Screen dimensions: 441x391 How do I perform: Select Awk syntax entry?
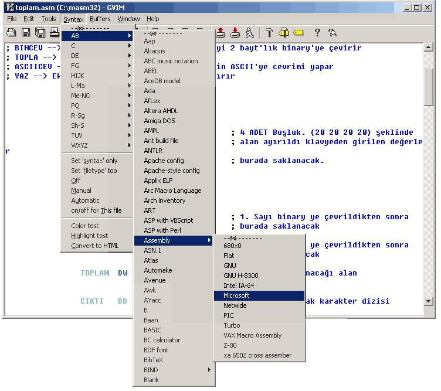click(174, 290)
